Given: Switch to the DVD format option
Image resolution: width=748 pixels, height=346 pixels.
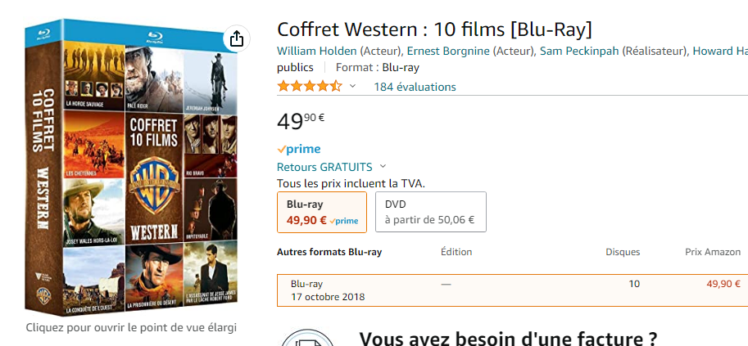Looking at the screenshot, I should (431, 212).
